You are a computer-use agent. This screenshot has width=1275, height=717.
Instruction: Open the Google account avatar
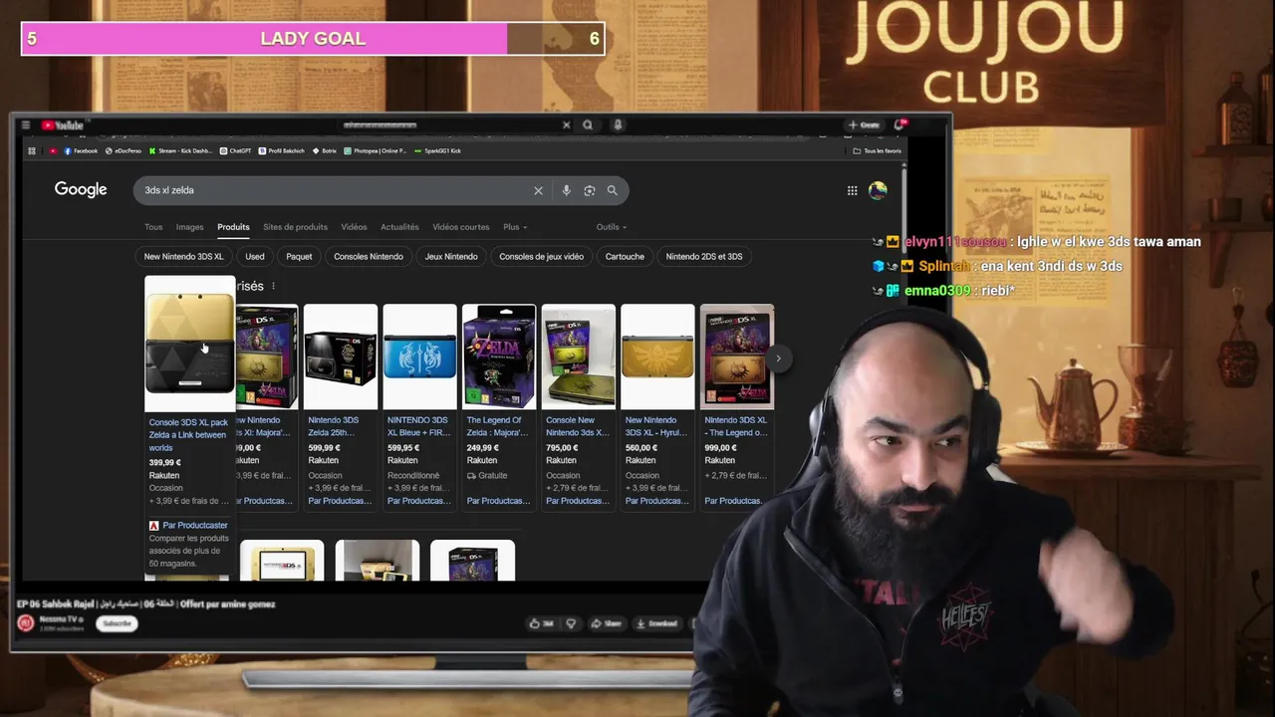point(878,190)
